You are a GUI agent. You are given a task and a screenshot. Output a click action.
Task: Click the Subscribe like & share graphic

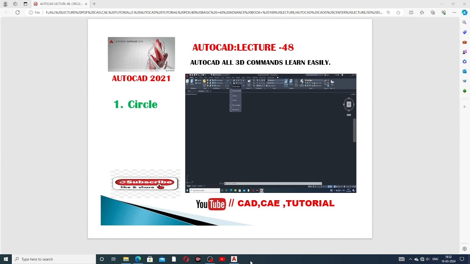[x=145, y=184]
